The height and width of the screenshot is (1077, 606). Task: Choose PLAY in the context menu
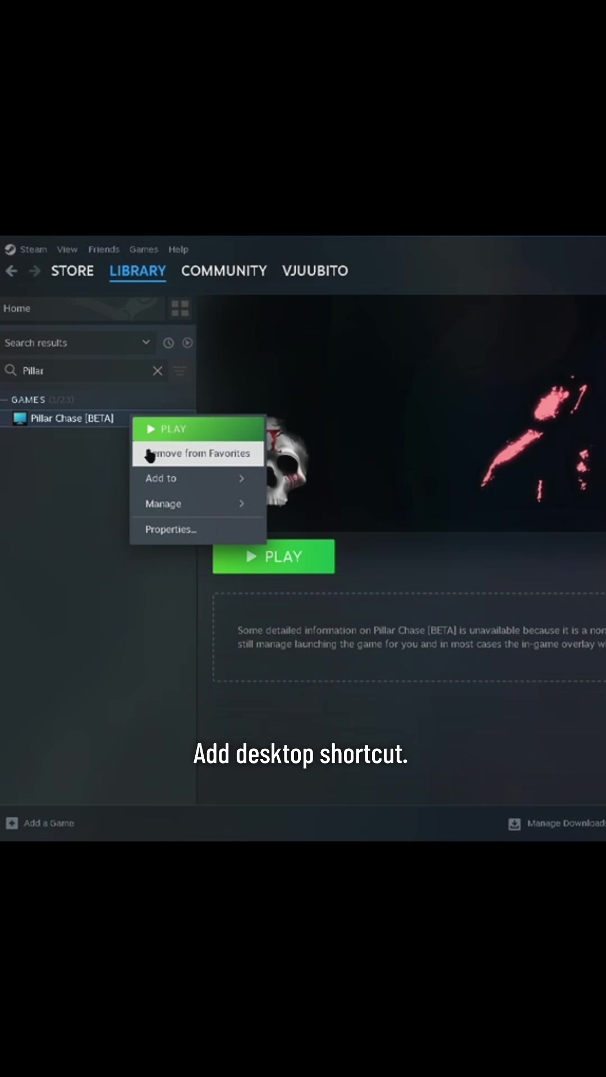pos(198,429)
